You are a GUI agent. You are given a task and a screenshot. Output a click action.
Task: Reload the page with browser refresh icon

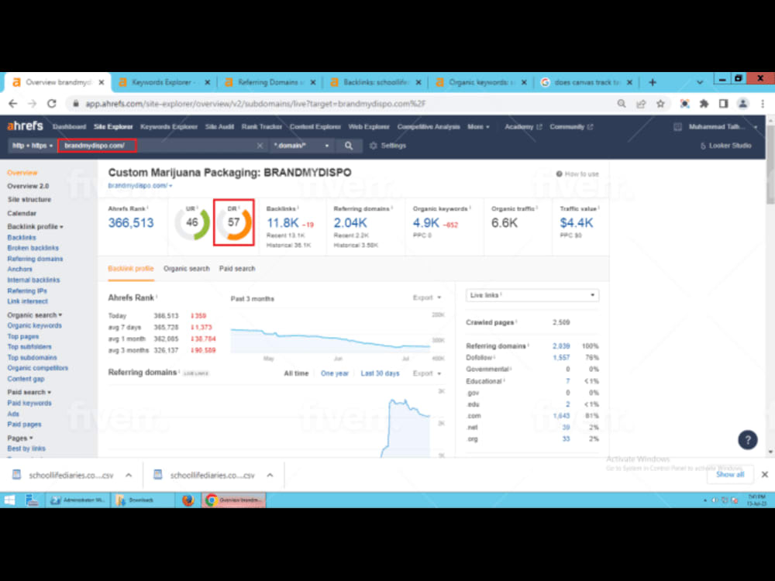click(x=52, y=104)
